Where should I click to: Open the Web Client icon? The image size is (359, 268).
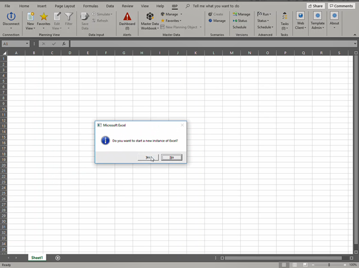tap(300, 16)
